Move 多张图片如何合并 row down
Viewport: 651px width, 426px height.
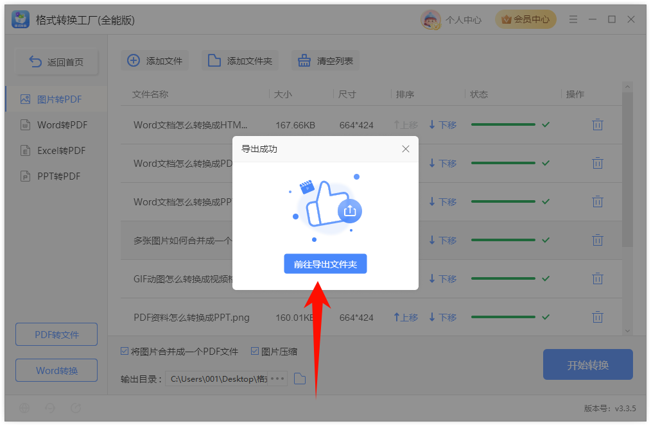(442, 240)
